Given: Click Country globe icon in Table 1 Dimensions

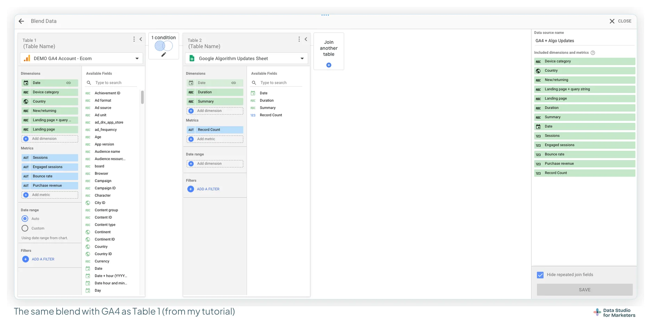Looking at the screenshot, I should [26, 102].
